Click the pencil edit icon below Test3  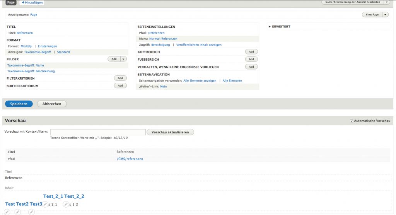(x=31, y=212)
